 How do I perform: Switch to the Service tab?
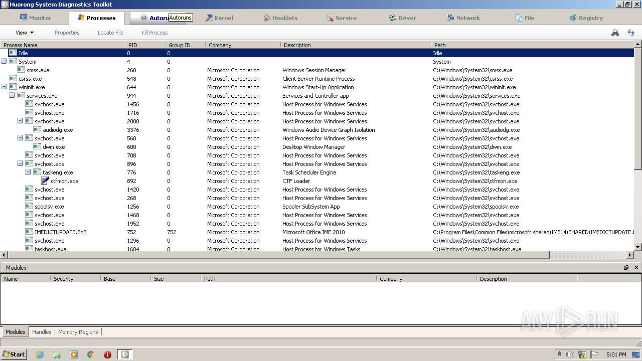341,18
